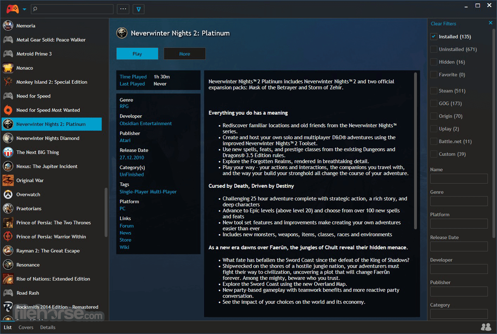
Task: Click the Name filter field
Action: [x=459, y=179]
